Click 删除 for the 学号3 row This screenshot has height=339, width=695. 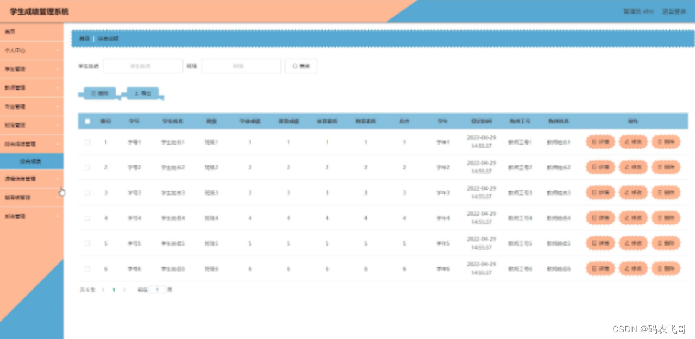tap(666, 192)
